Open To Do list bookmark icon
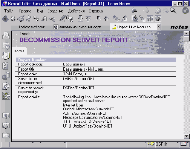This screenshot has width=190, height=149. click(5, 66)
